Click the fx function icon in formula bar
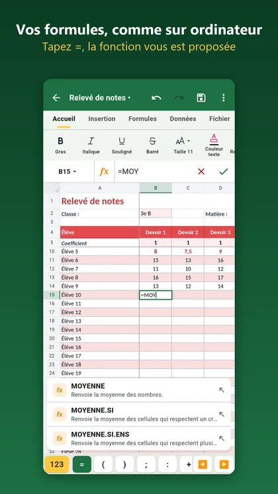The width and height of the screenshot is (278, 494). click(104, 171)
